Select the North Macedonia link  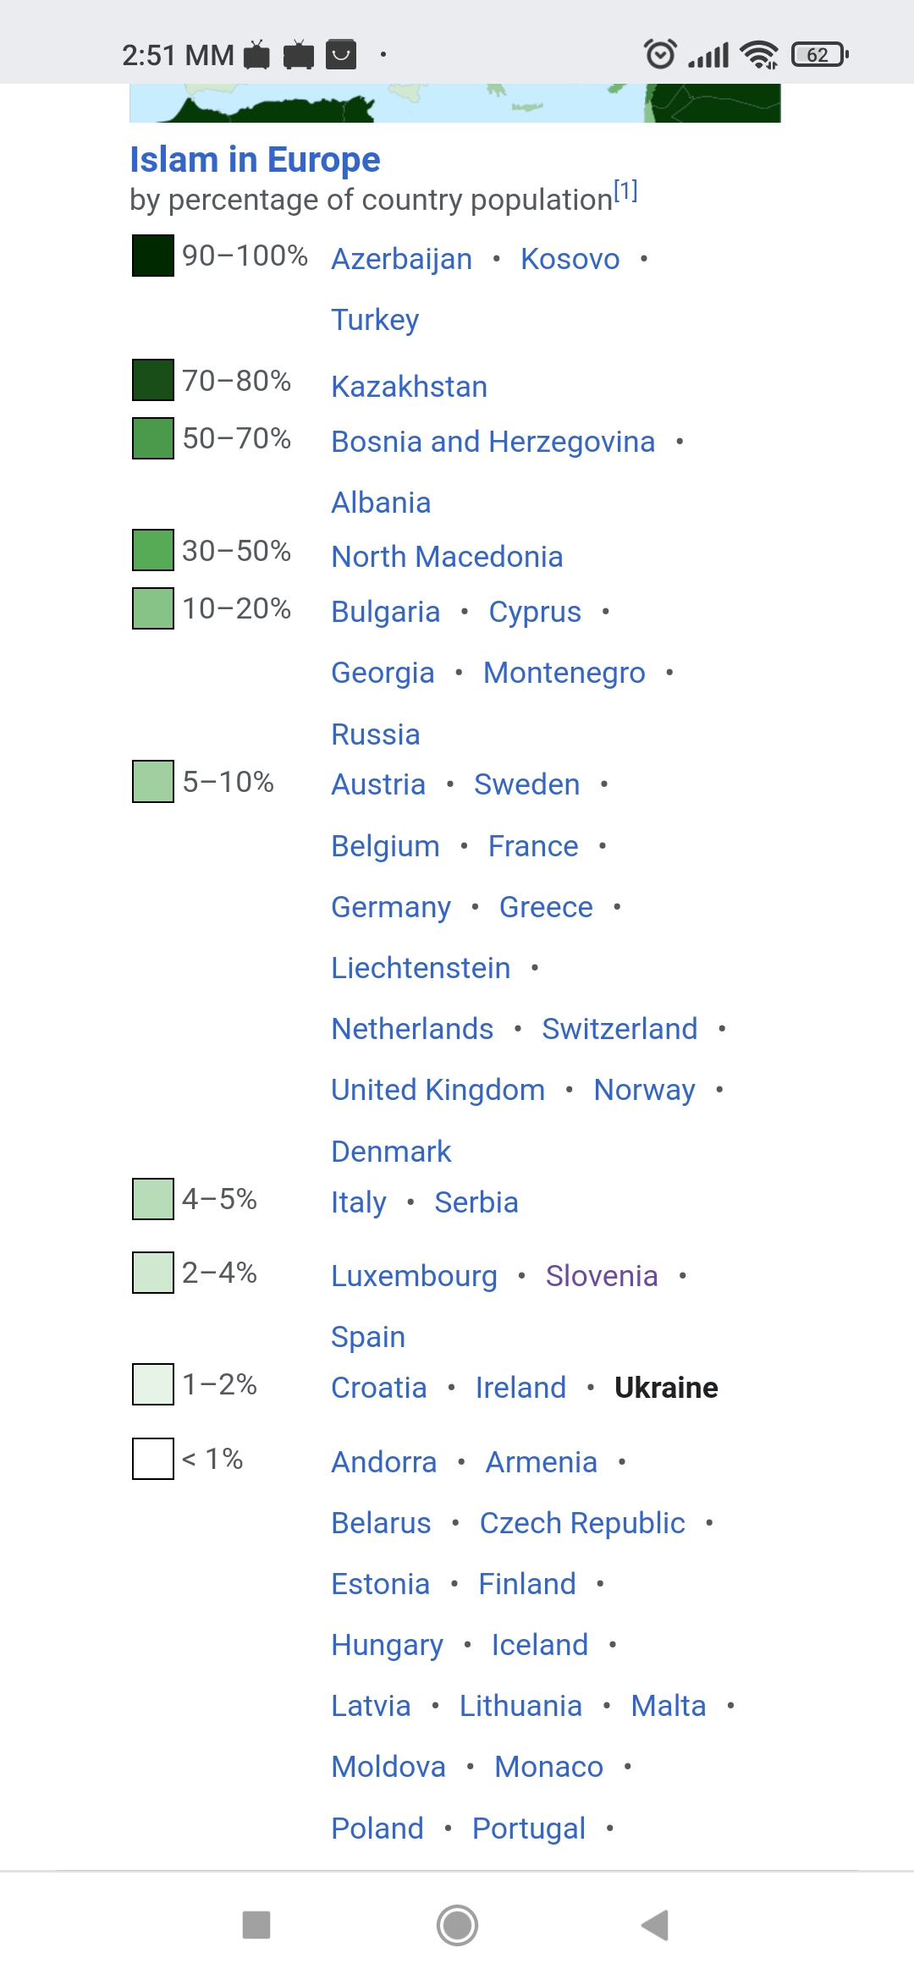(x=448, y=557)
